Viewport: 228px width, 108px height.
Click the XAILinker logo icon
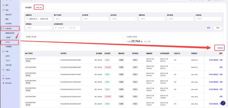point(4,83)
